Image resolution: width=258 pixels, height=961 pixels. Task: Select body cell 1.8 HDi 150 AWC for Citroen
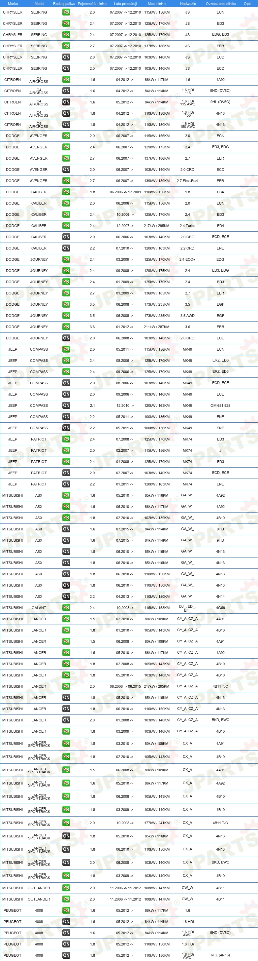[188, 125]
